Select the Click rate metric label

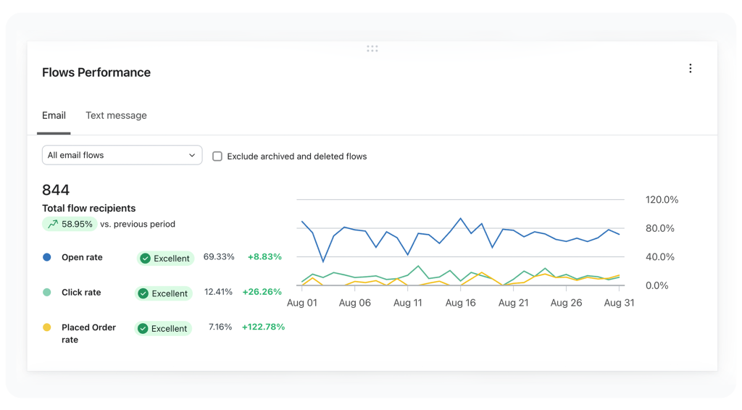point(81,292)
